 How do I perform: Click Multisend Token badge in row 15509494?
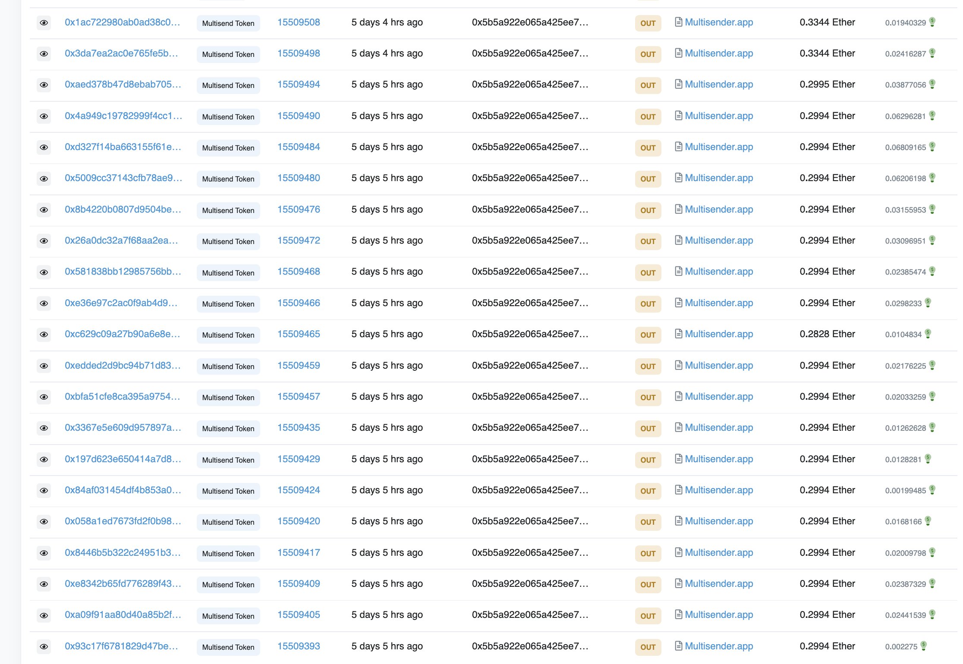coord(228,85)
